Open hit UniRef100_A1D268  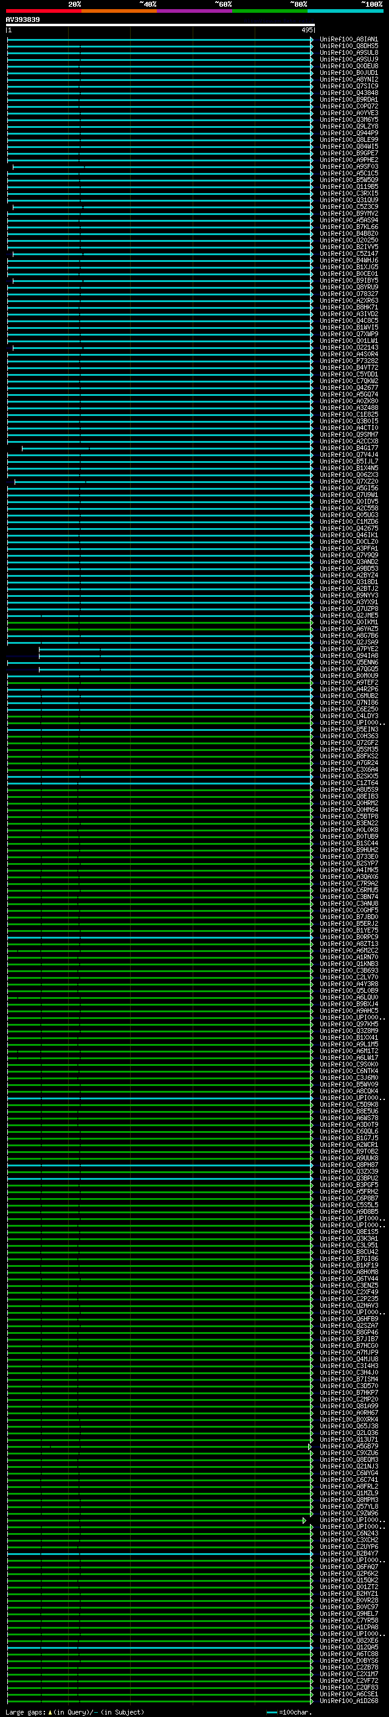(348, 1701)
